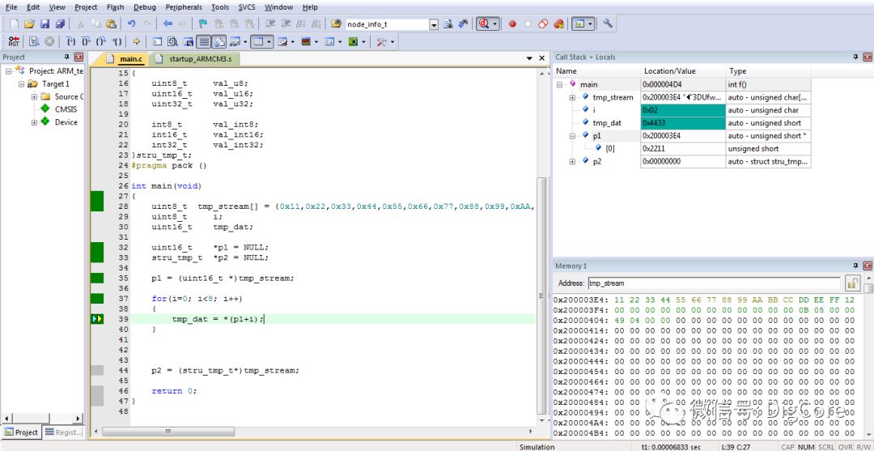The height and width of the screenshot is (451, 874).
Task: Click the Memory 1 Address field
Action: (x=714, y=283)
